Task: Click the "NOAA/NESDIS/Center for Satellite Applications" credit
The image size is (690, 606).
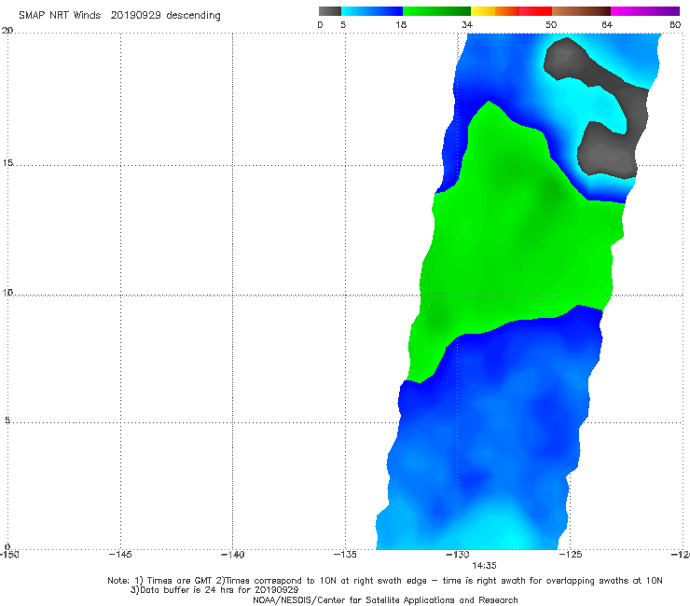Action: (385, 600)
